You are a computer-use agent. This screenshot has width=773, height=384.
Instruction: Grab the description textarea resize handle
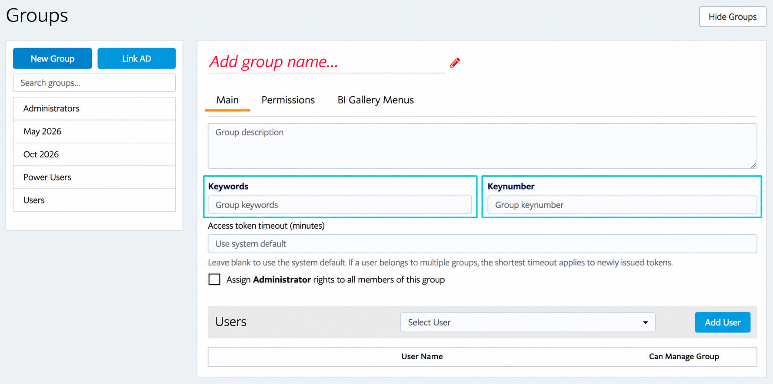[x=753, y=165]
